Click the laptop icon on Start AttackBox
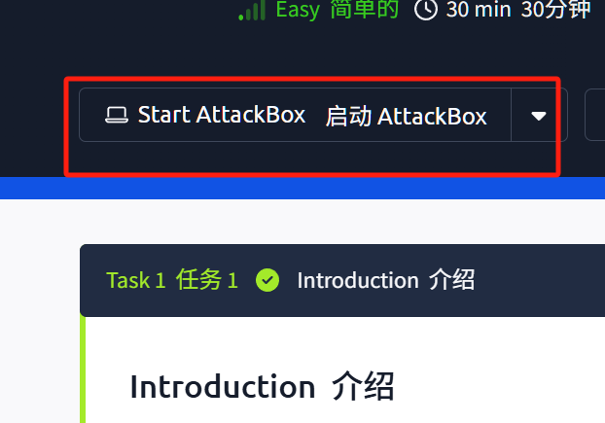The image size is (605, 423). tap(117, 115)
